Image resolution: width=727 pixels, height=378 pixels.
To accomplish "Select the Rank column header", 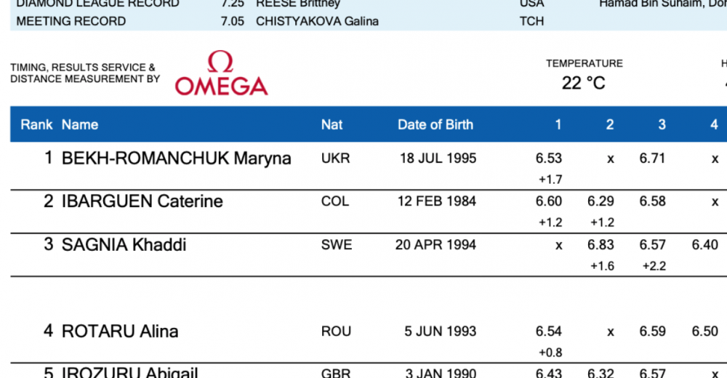I will 36,124.
